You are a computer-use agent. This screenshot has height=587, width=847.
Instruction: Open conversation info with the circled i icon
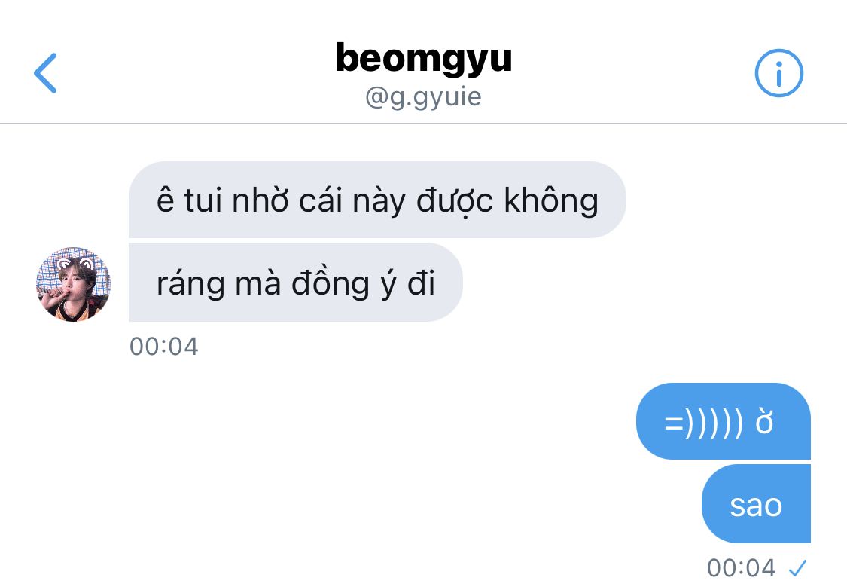(778, 73)
